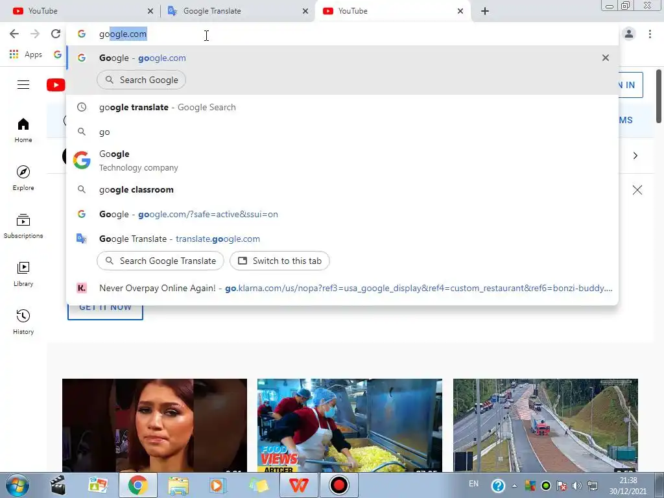The height and width of the screenshot is (498, 664).
Task: Click the network tray icon
Action: [x=593, y=485]
